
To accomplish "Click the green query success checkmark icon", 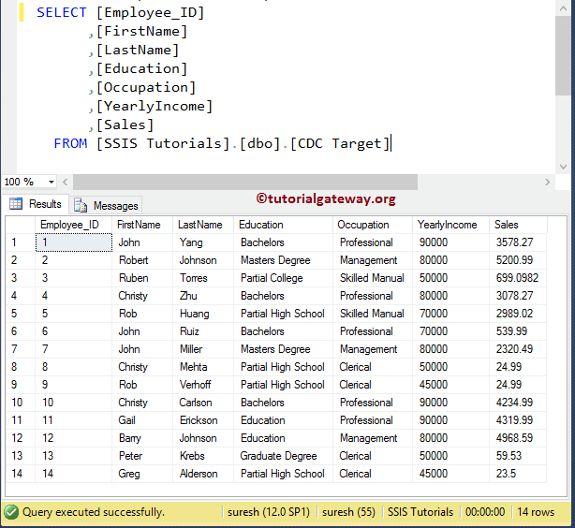I will (x=11, y=512).
